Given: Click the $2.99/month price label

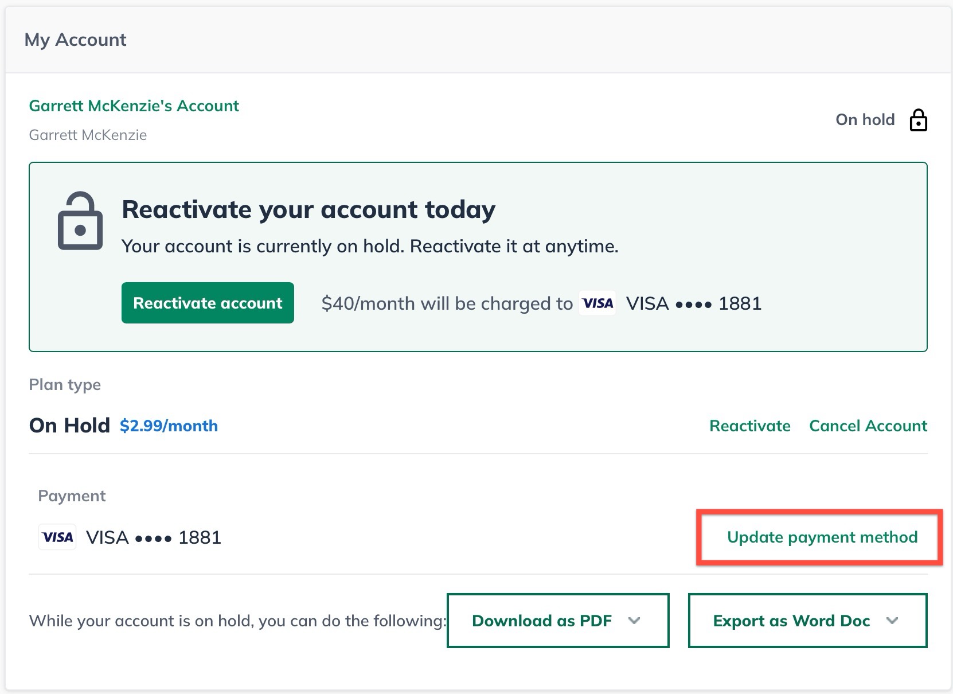Looking at the screenshot, I should pos(168,426).
